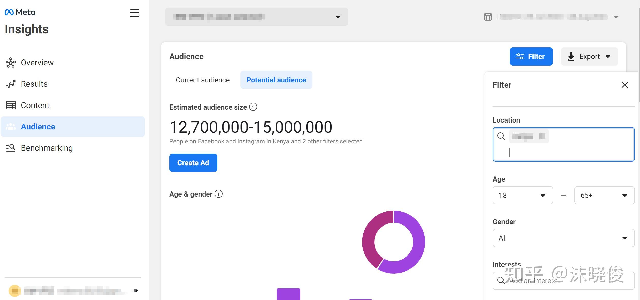Collapse sidebar with hamburger menu icon
Screen dimensions: 640x300
[134, 13]
